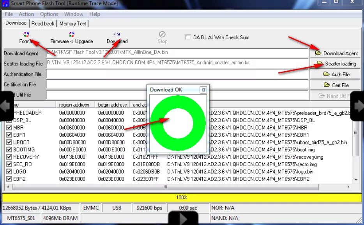Click the Flash Tool app icon in title bar
The image size is (364, 225).
[5, 3]
